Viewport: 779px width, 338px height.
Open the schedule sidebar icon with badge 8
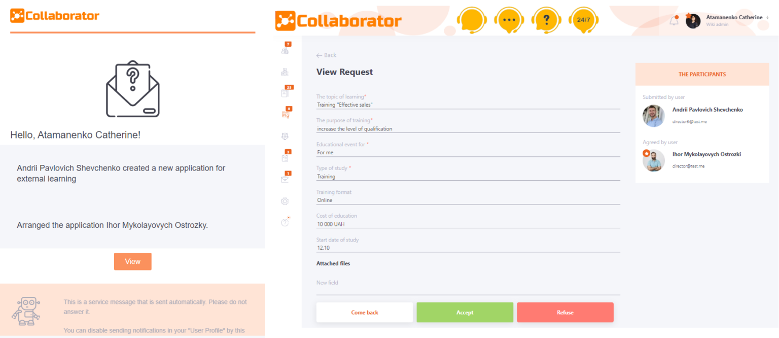point(285,115)
